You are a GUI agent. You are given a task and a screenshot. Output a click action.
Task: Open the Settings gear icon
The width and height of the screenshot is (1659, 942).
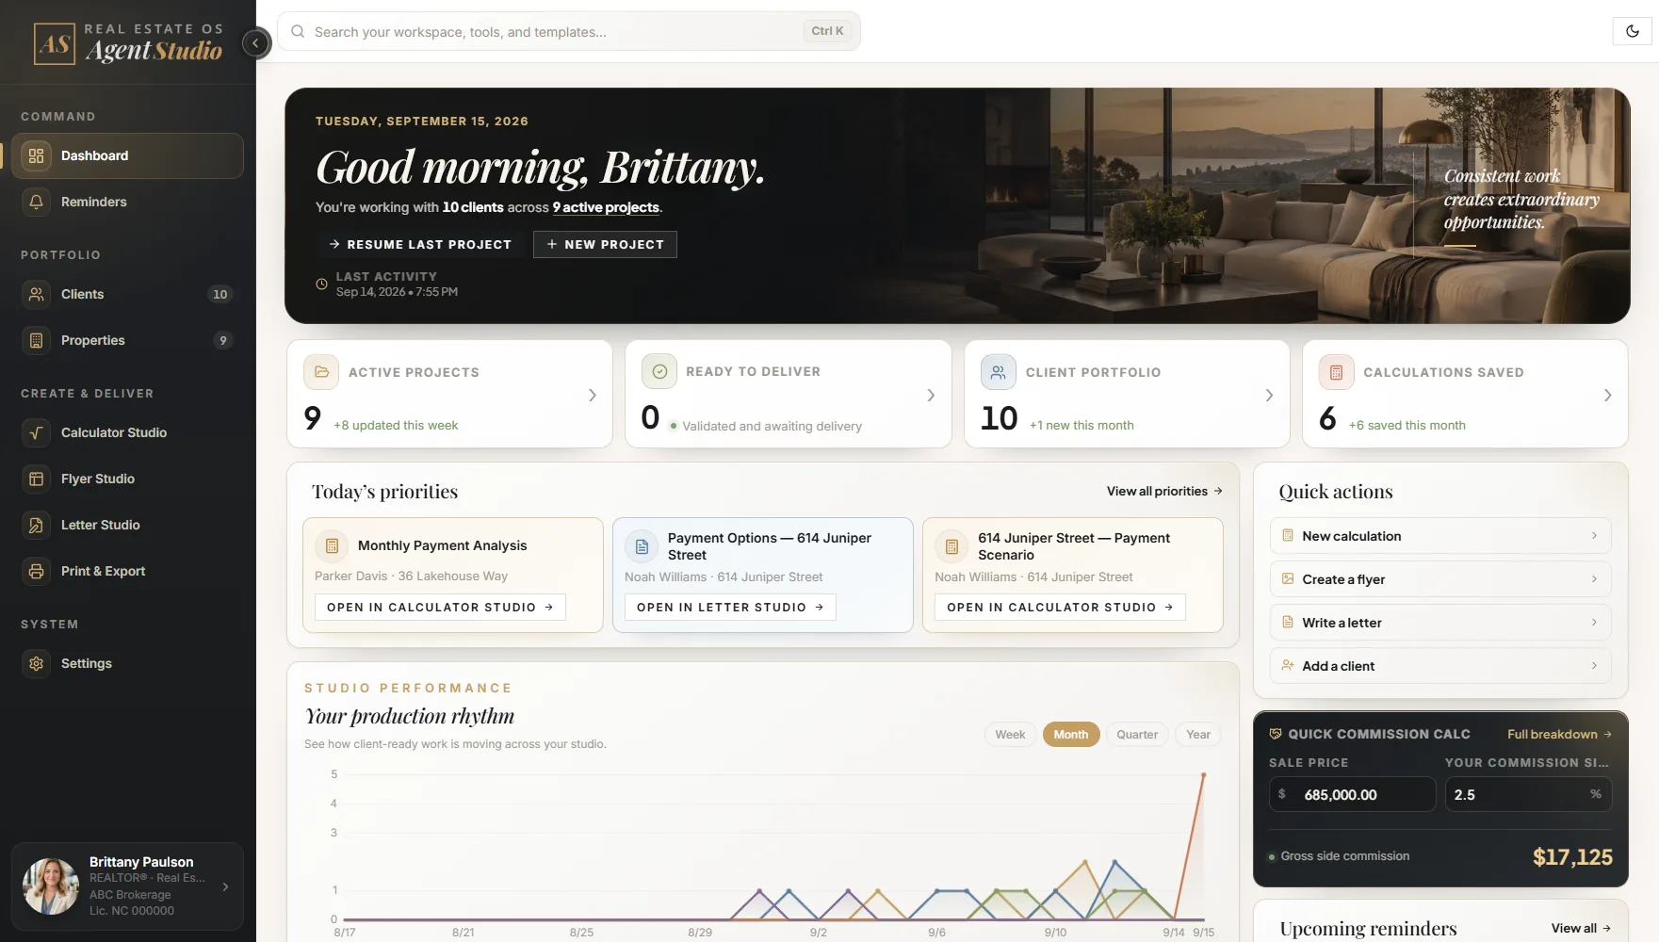pos(36,663)
